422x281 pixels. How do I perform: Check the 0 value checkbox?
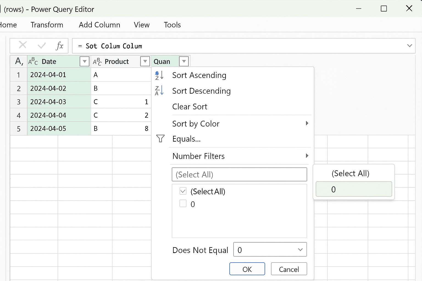(183, 203)
